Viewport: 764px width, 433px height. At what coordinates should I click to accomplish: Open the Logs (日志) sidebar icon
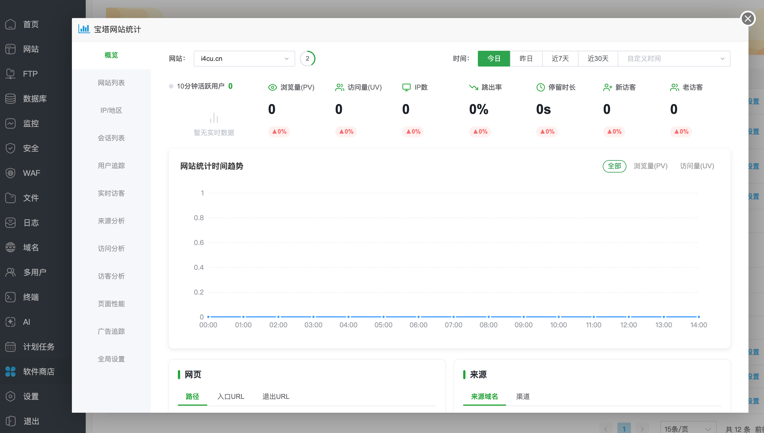(10, 222)
